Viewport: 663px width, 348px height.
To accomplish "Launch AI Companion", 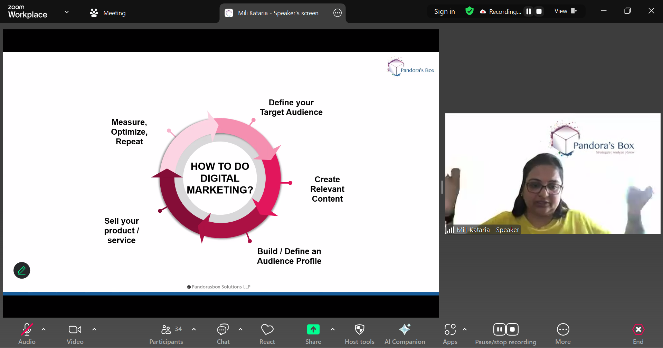I will (x=405, y=333).
